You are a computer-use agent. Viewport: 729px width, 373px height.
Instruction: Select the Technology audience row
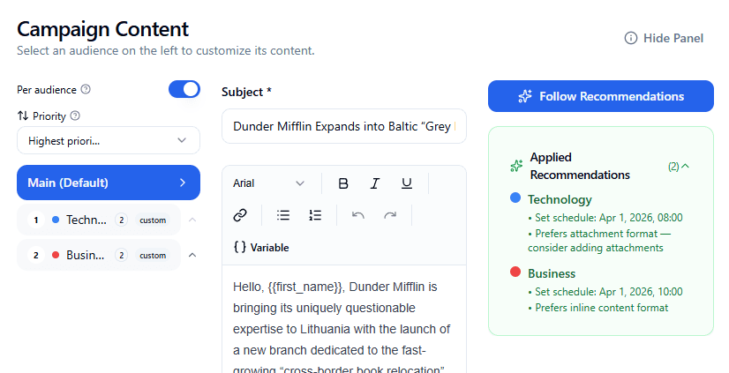[x=99, y=220]
